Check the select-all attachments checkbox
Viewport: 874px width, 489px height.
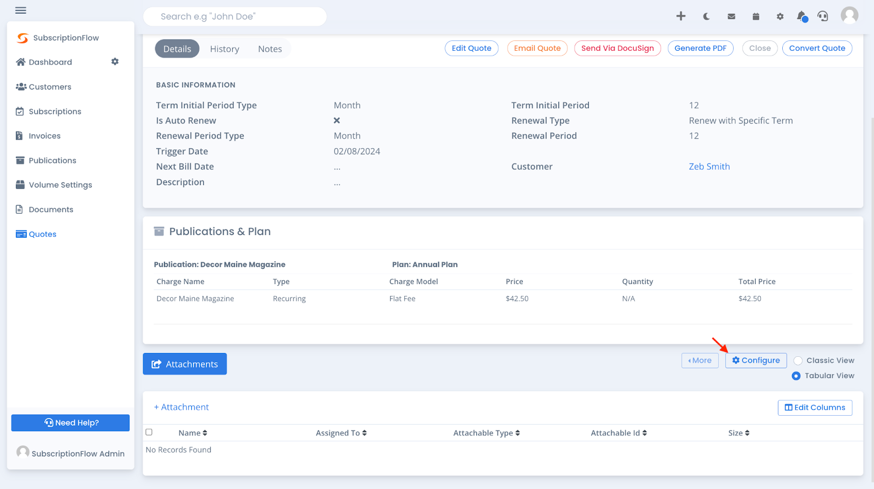(149, 432)
